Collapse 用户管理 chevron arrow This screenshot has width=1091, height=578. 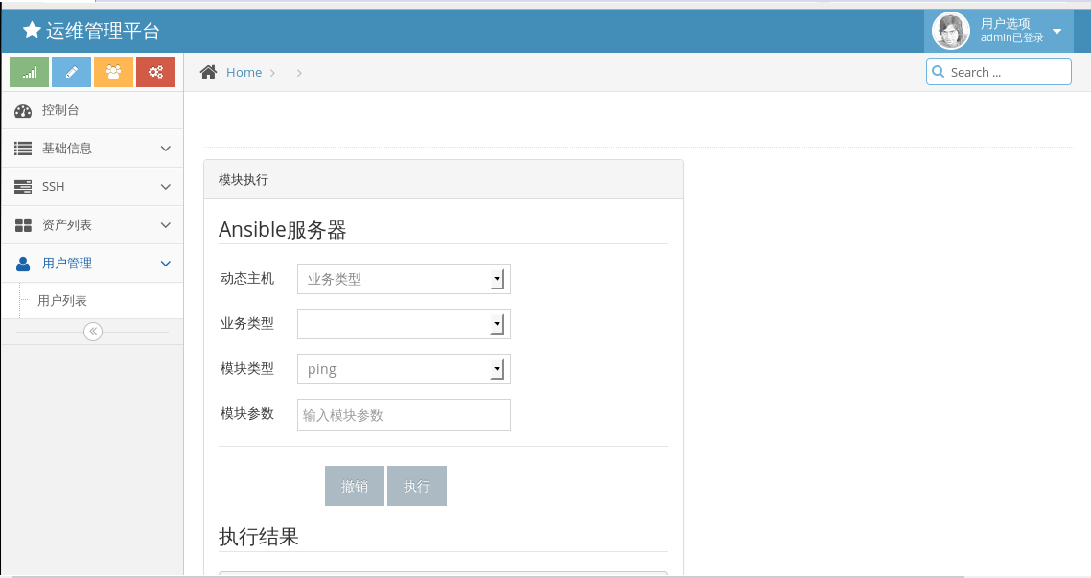(166, 263)
